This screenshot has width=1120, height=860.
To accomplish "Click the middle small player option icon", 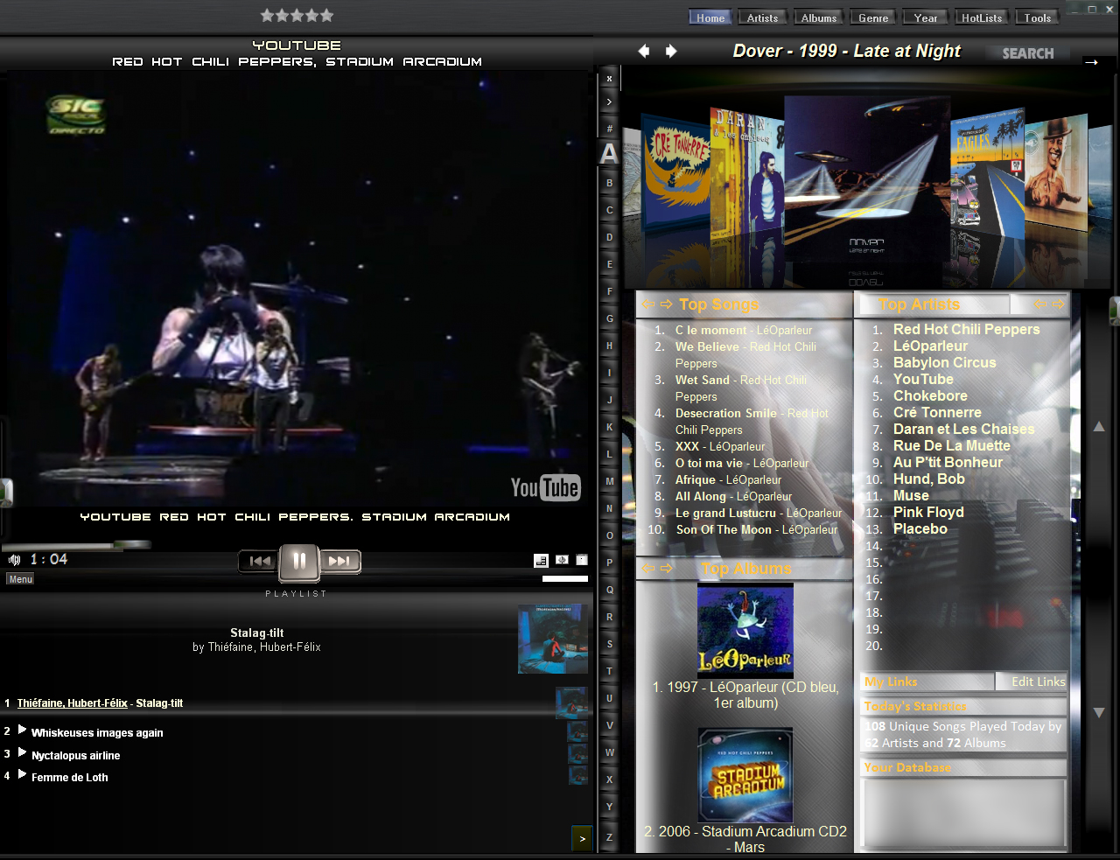I will (x=562, y=560).
